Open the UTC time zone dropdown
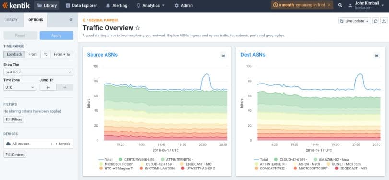Viewport: 389px width, 180px height. point(20,87)
